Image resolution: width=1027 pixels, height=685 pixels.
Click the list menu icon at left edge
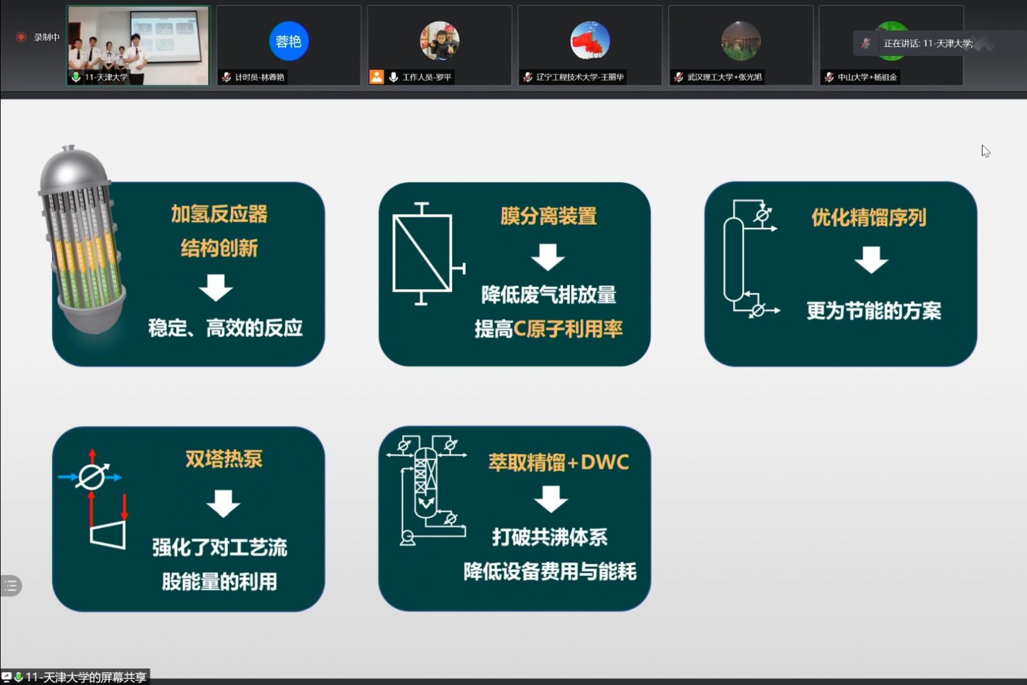[11, 586]
